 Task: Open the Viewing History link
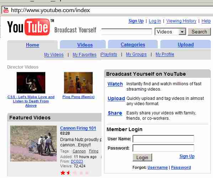coord(181,21)
